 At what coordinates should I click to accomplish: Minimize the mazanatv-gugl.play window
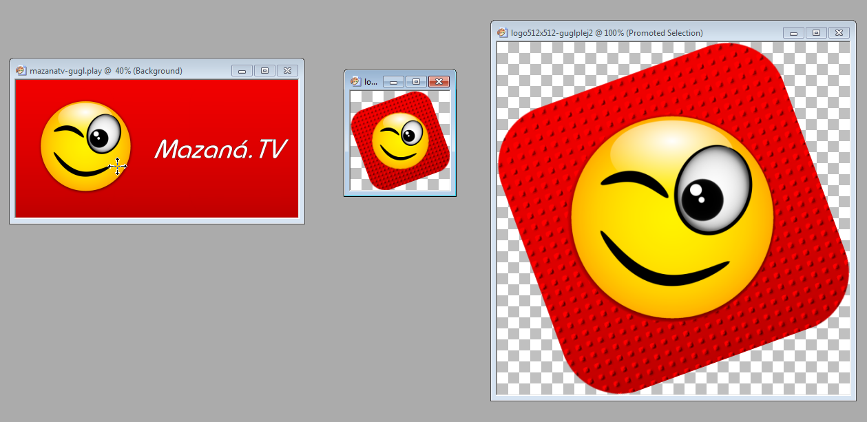tap(242, 70)
